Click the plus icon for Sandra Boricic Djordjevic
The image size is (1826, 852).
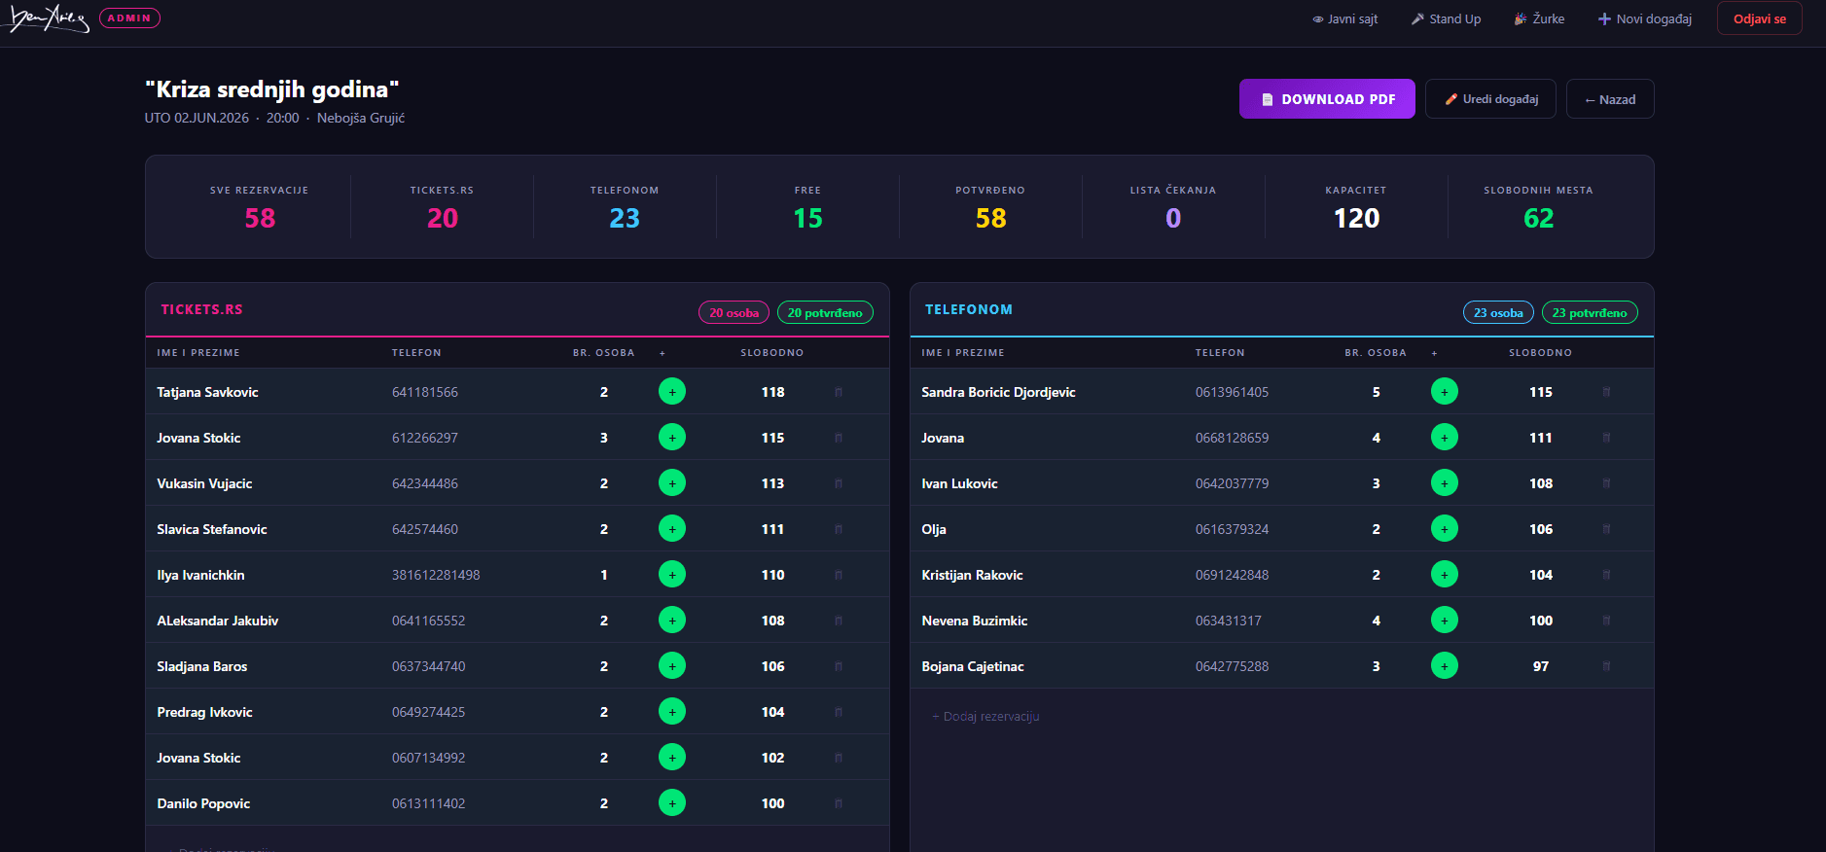pos(1445,391)
